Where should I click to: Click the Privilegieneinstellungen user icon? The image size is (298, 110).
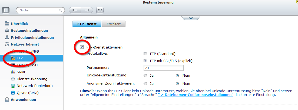pyautogui.click(x=7, y=37)
